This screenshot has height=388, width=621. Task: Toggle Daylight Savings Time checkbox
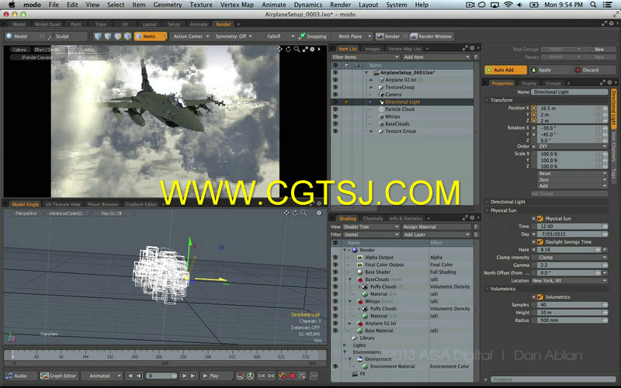pyautogui.click(x=539, y=242)
